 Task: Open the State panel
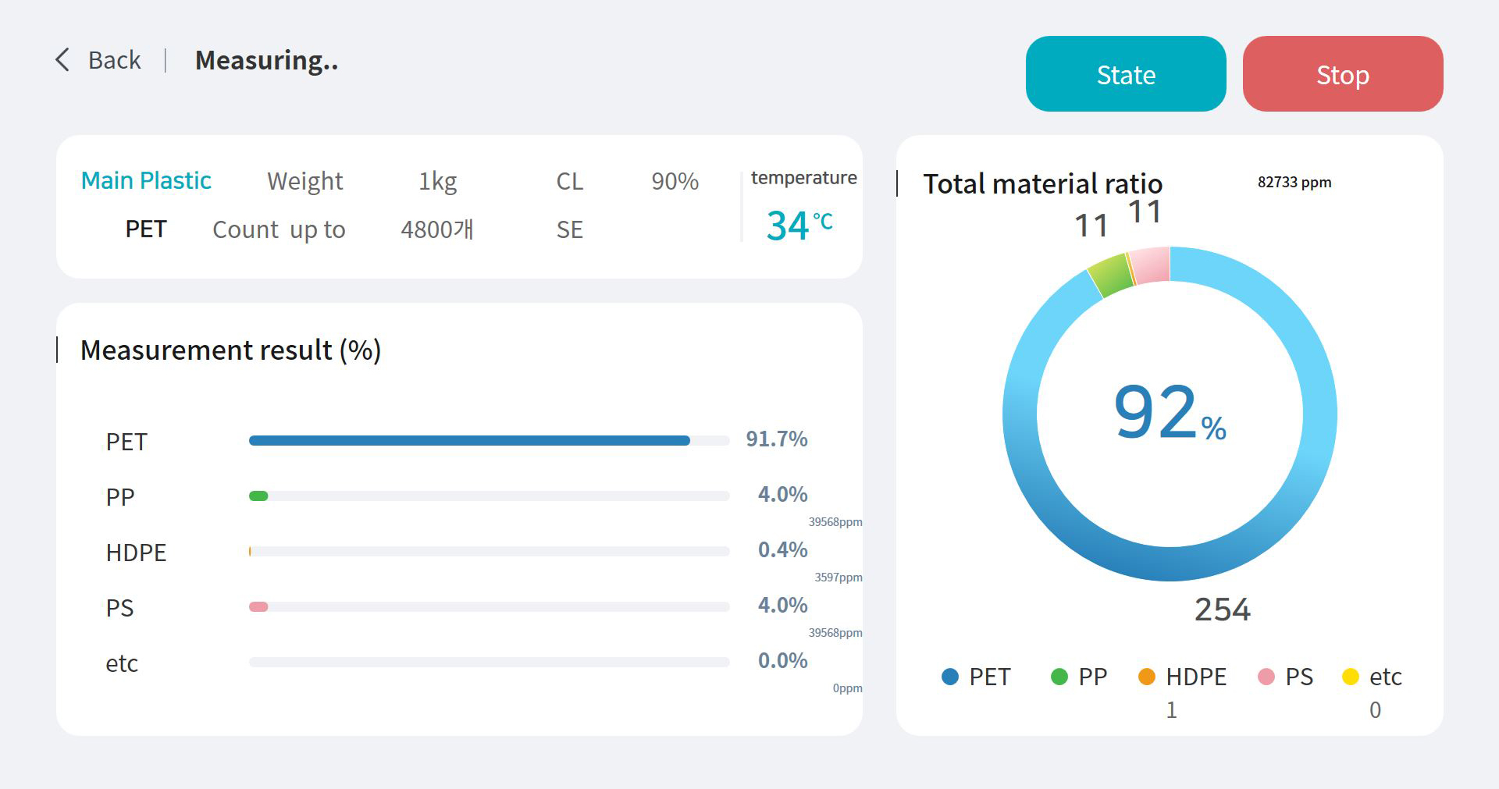click(x=1126, y=74)
